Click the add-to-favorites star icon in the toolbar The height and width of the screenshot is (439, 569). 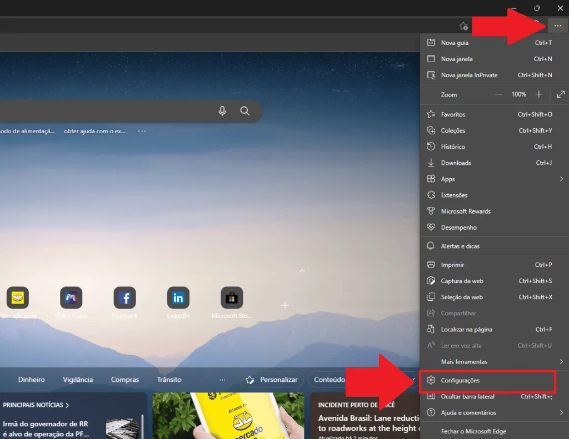click(463, 26)
